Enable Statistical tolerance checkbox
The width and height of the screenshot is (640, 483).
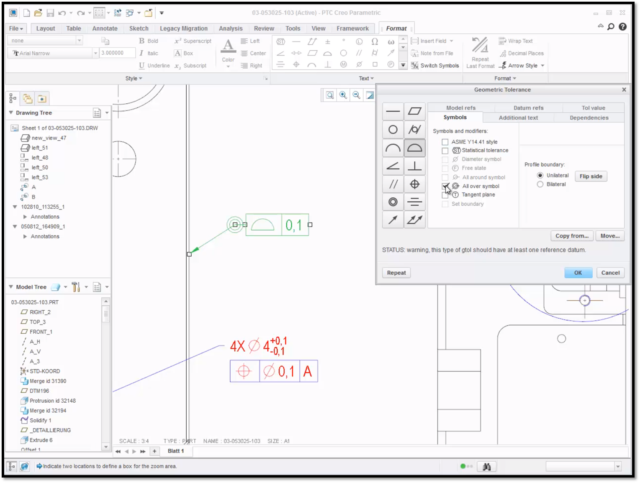tap(445, 151)
